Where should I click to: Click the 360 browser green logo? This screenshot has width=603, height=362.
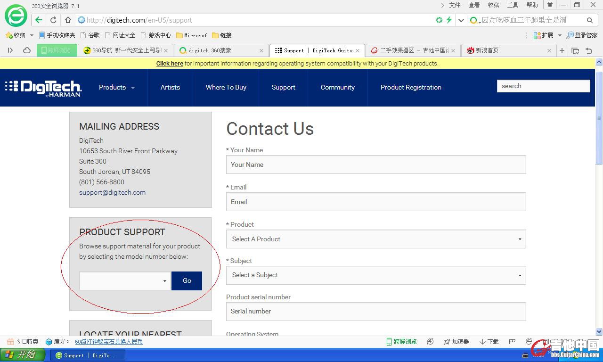click(x=16, y=16)
